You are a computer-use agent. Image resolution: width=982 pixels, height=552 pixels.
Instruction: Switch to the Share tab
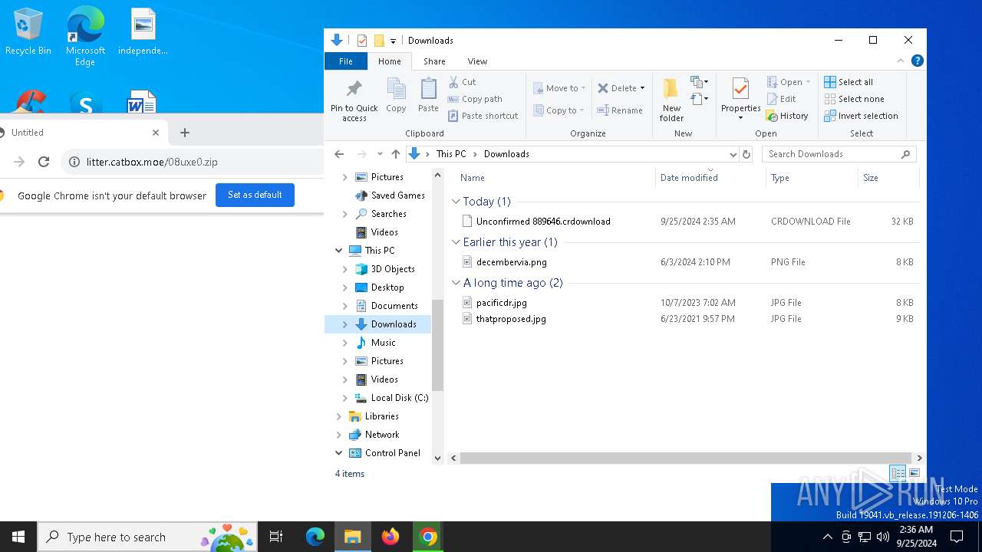point(434,61)
